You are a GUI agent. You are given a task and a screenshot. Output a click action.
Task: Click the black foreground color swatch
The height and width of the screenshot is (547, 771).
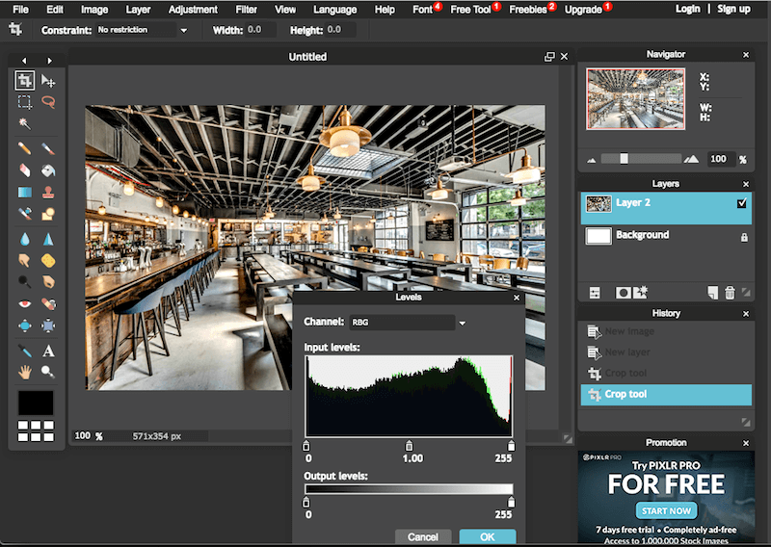[36, 403]
